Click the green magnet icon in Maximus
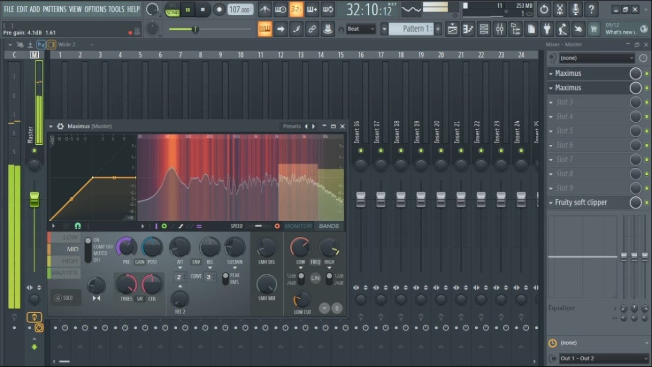 tap(77, 226)
